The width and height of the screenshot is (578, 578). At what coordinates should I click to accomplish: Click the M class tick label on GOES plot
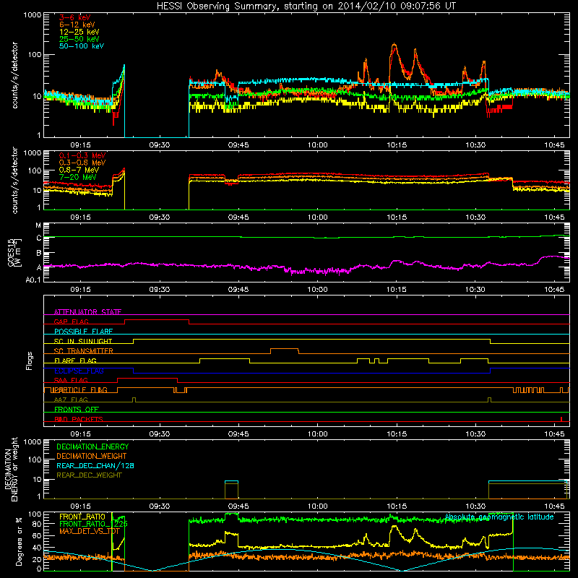(x=38, y=225)
